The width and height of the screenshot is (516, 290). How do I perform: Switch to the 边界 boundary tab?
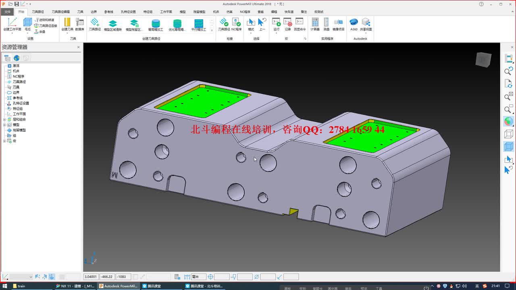(94, 12)
